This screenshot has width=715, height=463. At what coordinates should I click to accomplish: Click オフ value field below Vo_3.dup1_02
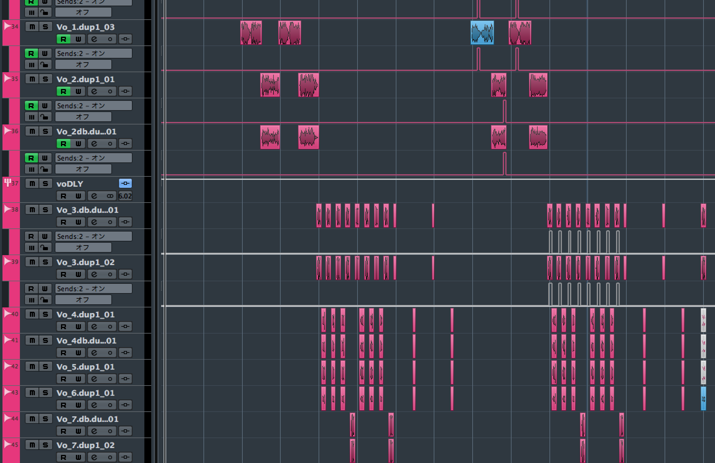(x=83, y=300)
